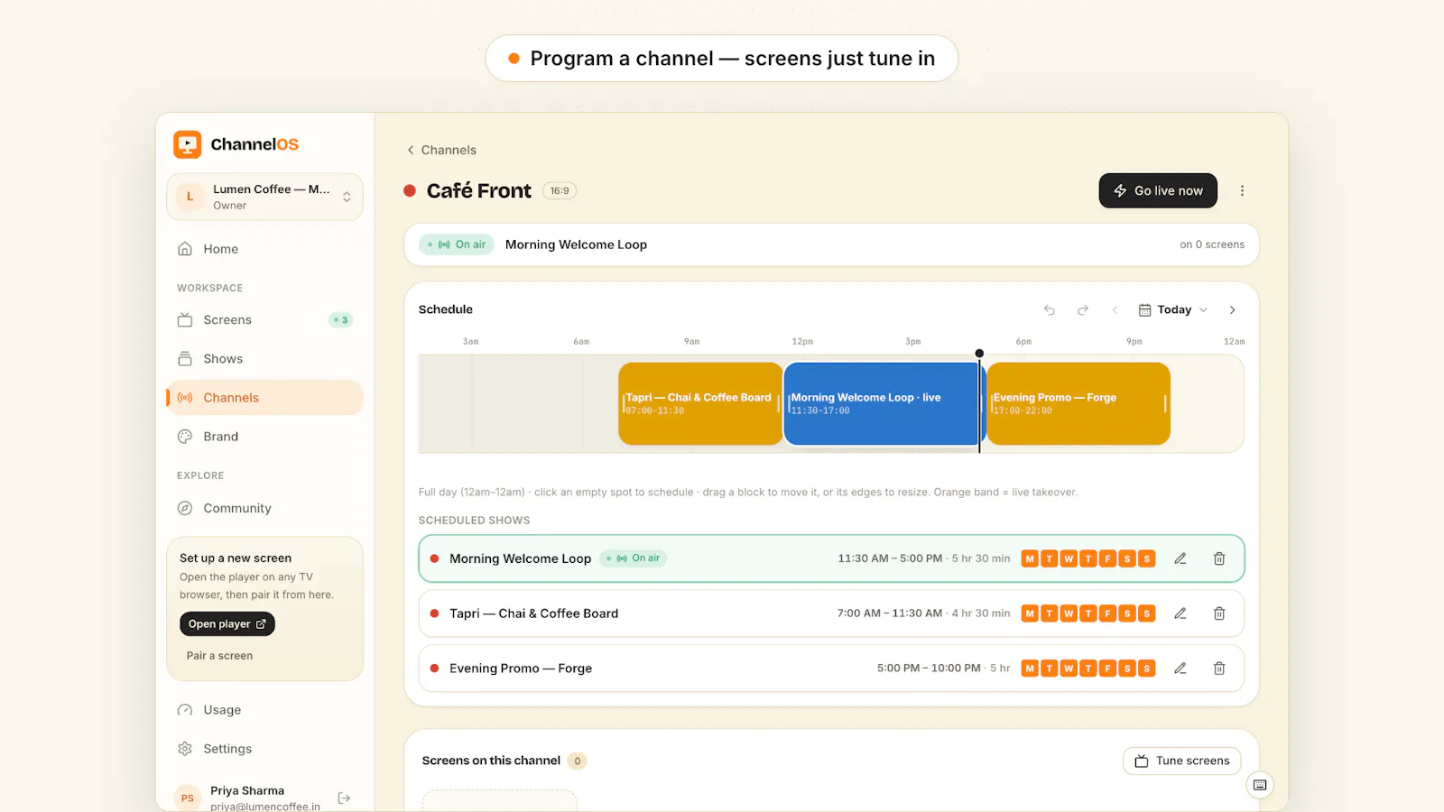Open Brand in sidebar

[264, 437]
